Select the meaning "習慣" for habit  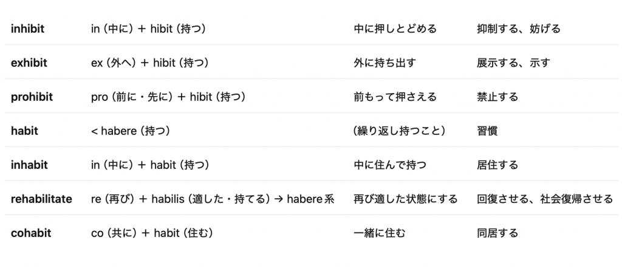(x=487, y=131)
